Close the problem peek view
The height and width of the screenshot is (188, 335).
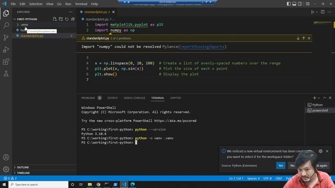(309, 38)
